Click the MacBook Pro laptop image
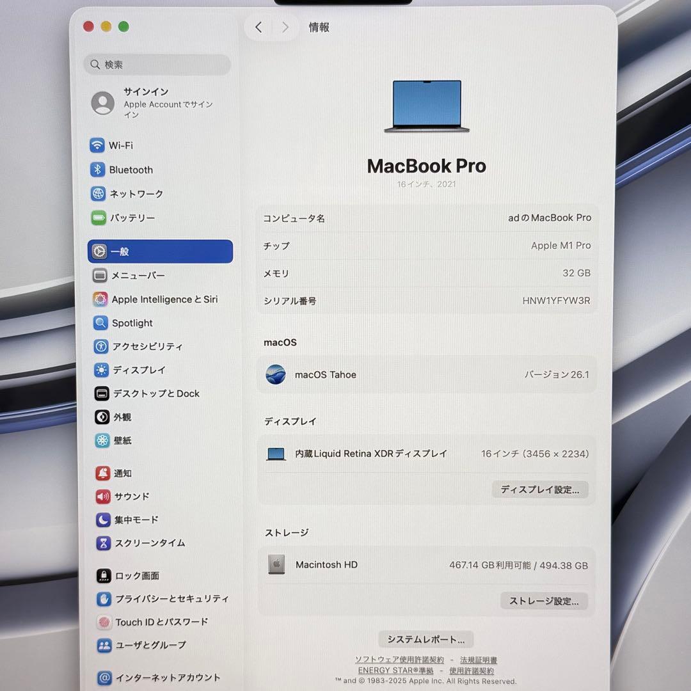The width and height of the screenshot is (691, 691). (427, 106)
